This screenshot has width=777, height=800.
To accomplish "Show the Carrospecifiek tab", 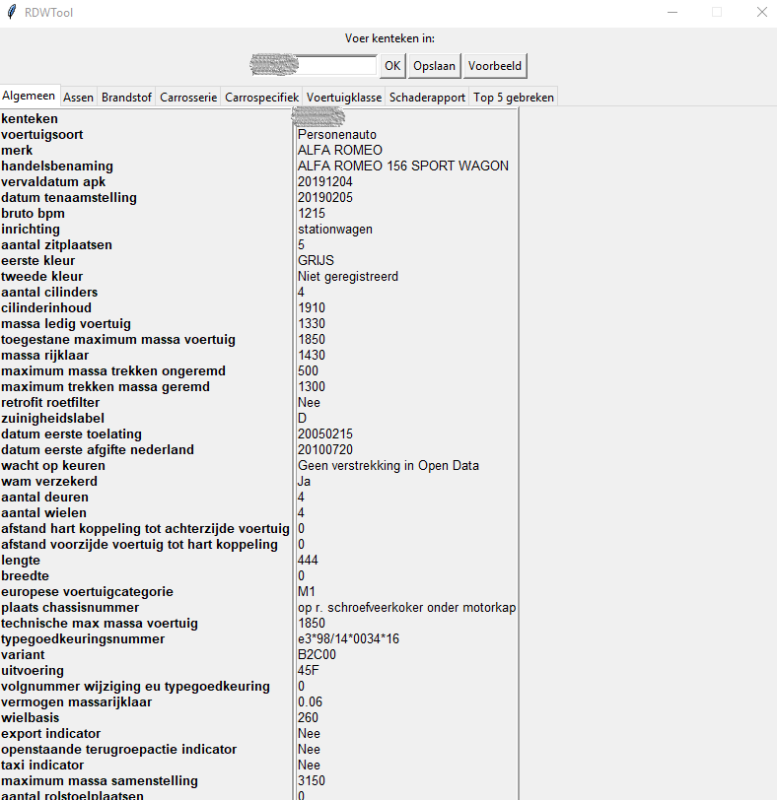I will tap(262, 97).
